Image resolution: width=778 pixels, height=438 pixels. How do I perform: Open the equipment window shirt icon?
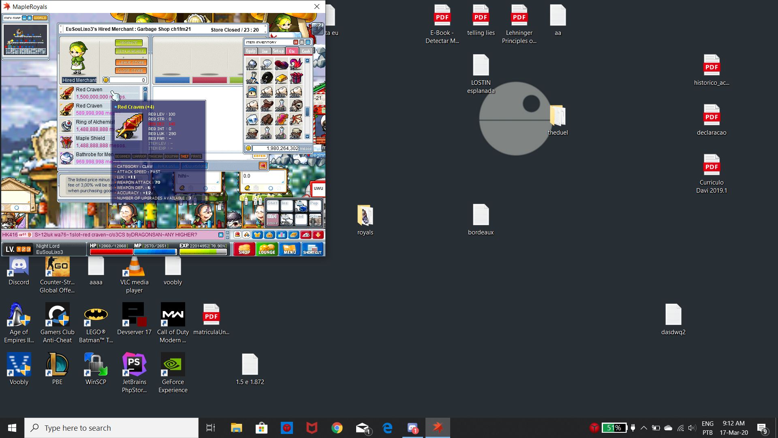(257, 235)
